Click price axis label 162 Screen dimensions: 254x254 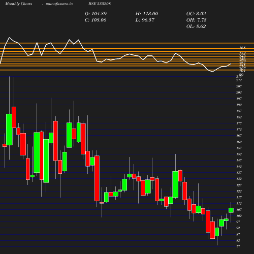click(239, 142)
